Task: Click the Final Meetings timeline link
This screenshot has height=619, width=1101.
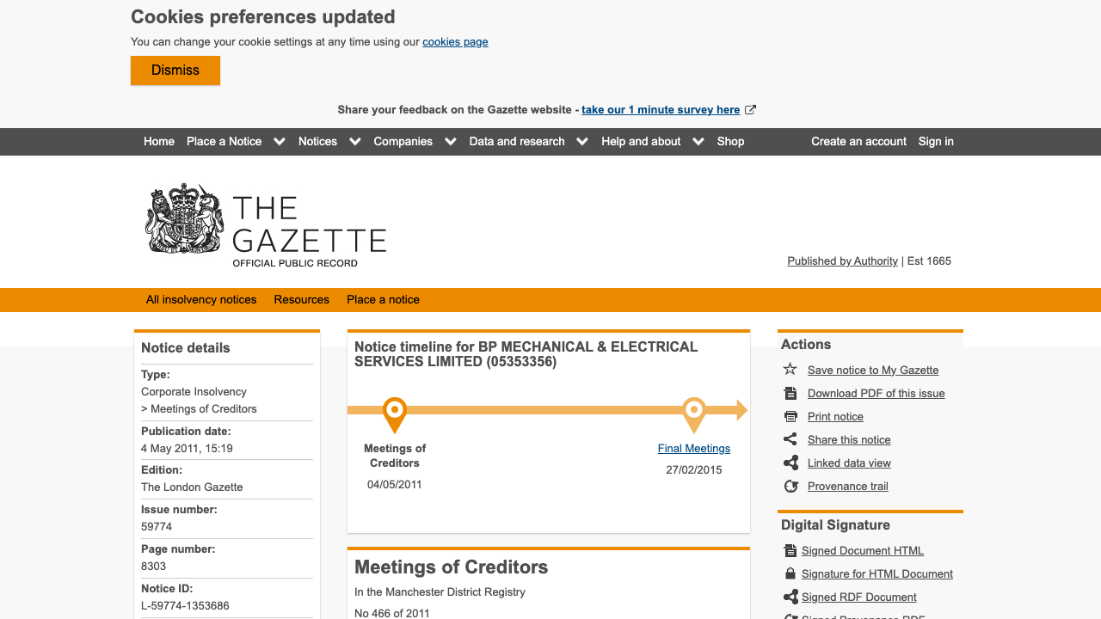Action: [x=693, y=449]
